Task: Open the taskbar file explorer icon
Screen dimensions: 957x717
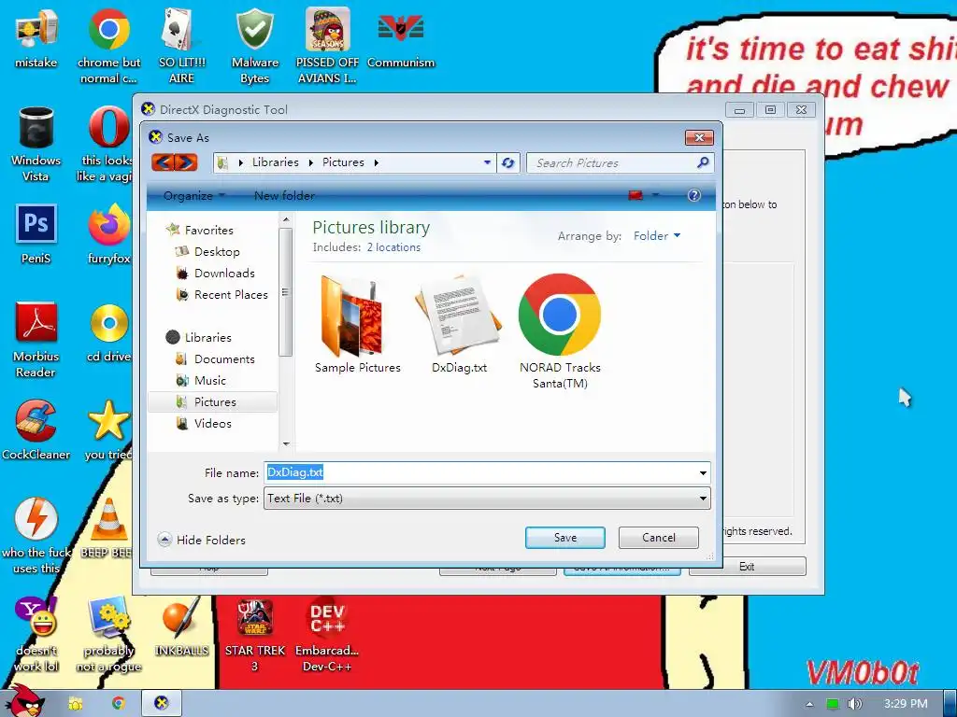Action: 76,704
